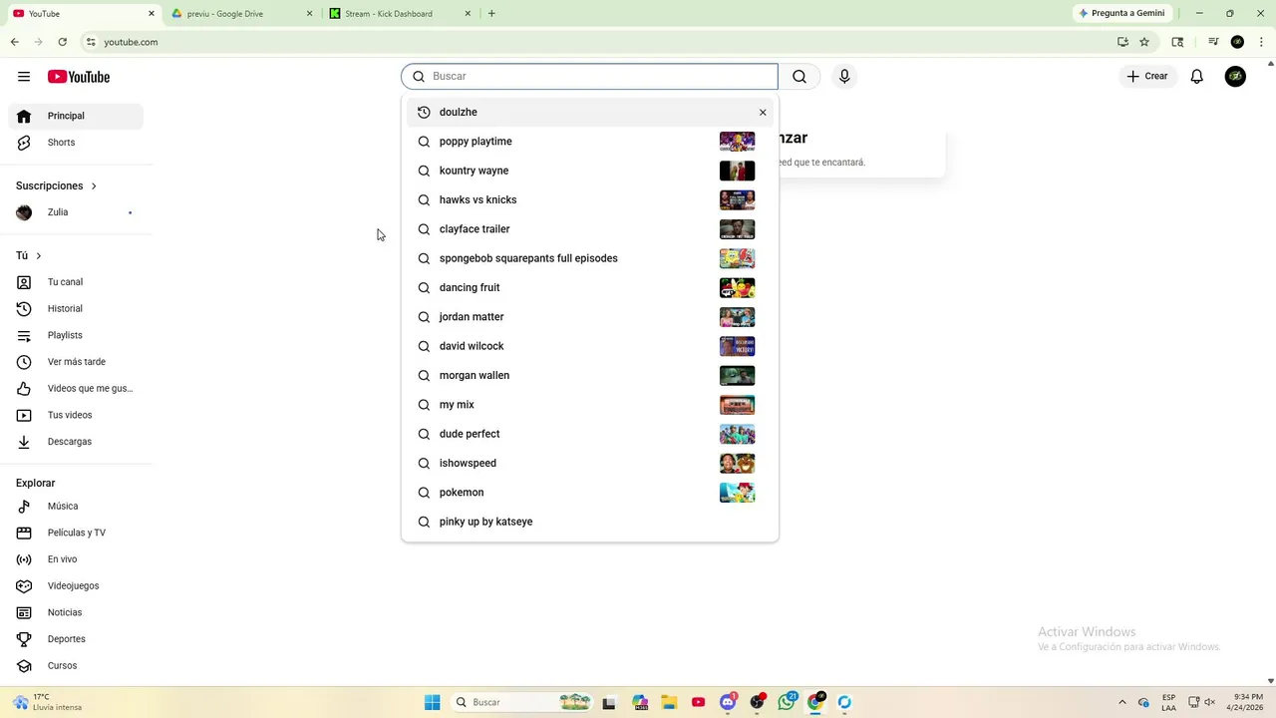1276x718 pixels.
Task: Open the account avatar menu
Action: point(1235,77)
